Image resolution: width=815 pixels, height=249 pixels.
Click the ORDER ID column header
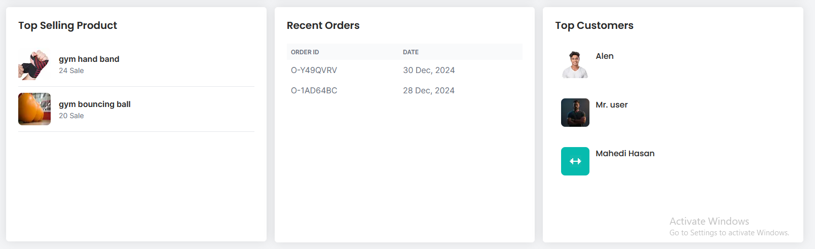point(305,52)
